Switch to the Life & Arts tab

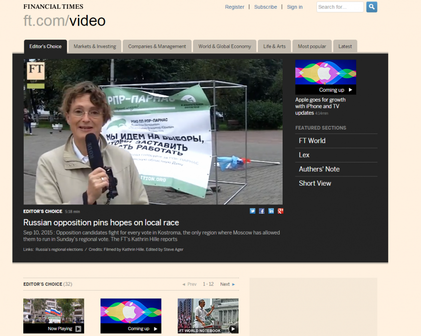point(274,46)
